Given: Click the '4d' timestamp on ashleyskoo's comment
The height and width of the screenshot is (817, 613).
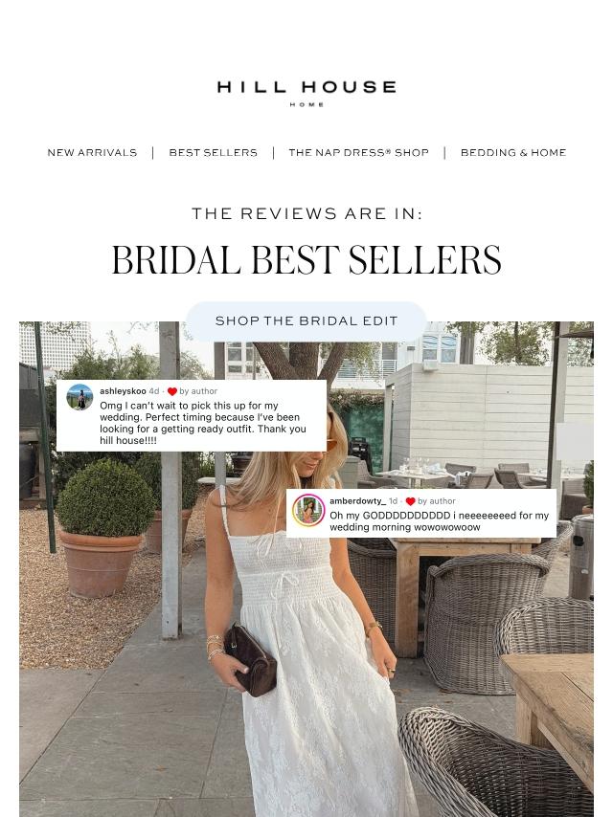Looking at the screenshot, I should (154, 390).
